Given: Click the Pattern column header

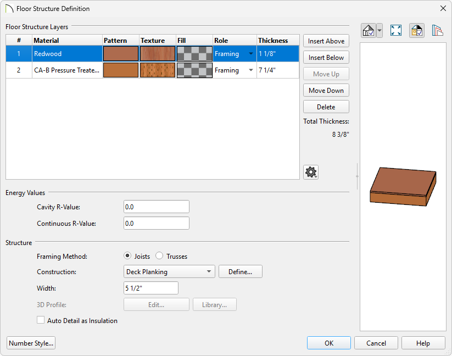Looking at the screenshot, I should 121,40.
